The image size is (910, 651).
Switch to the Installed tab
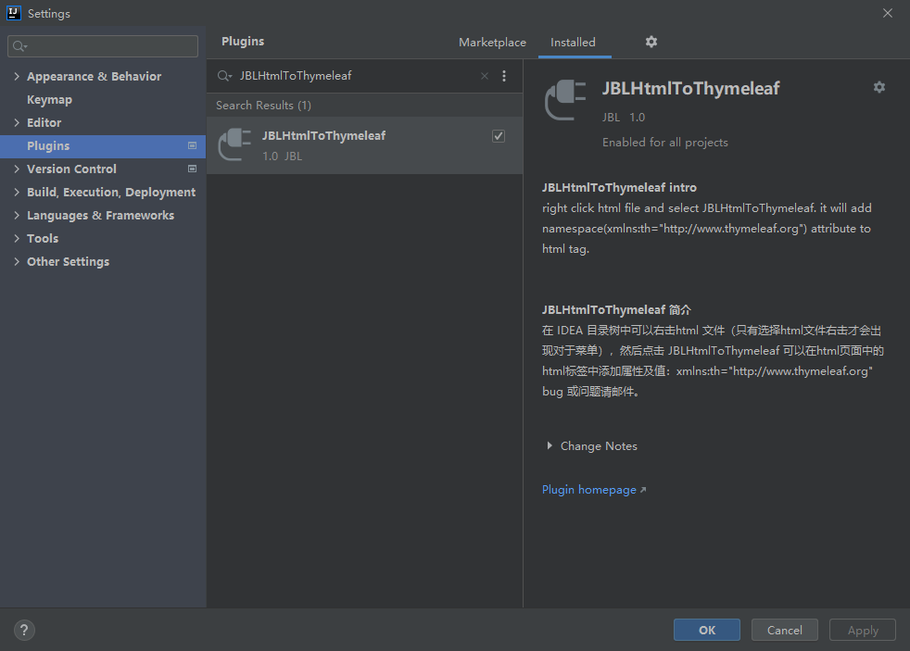click(573, 43)
